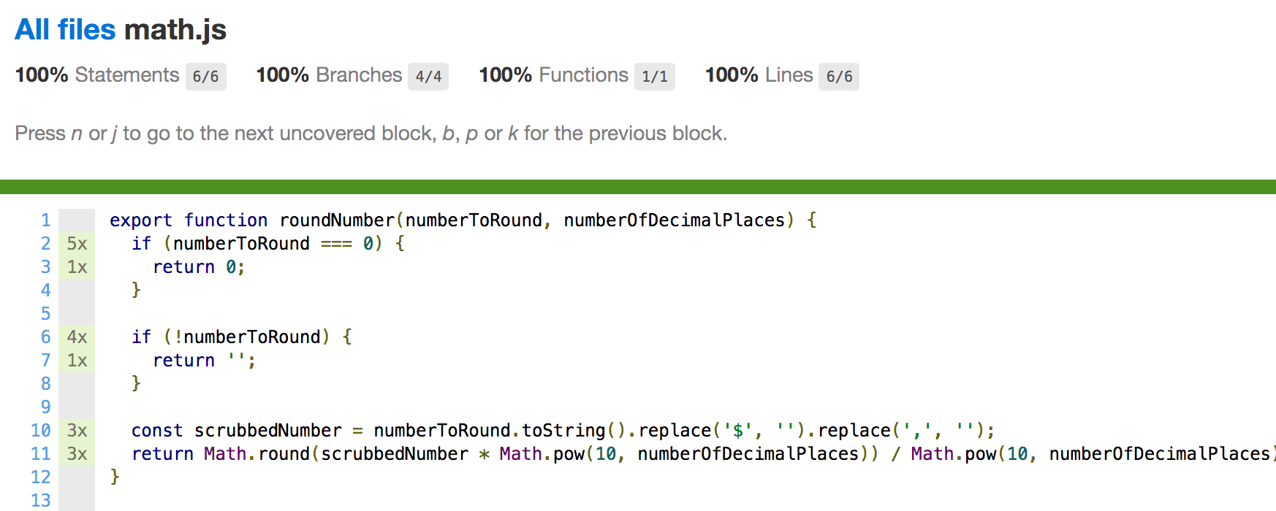Jump to line number 1

pyautogui.click(x=46, y=220)
